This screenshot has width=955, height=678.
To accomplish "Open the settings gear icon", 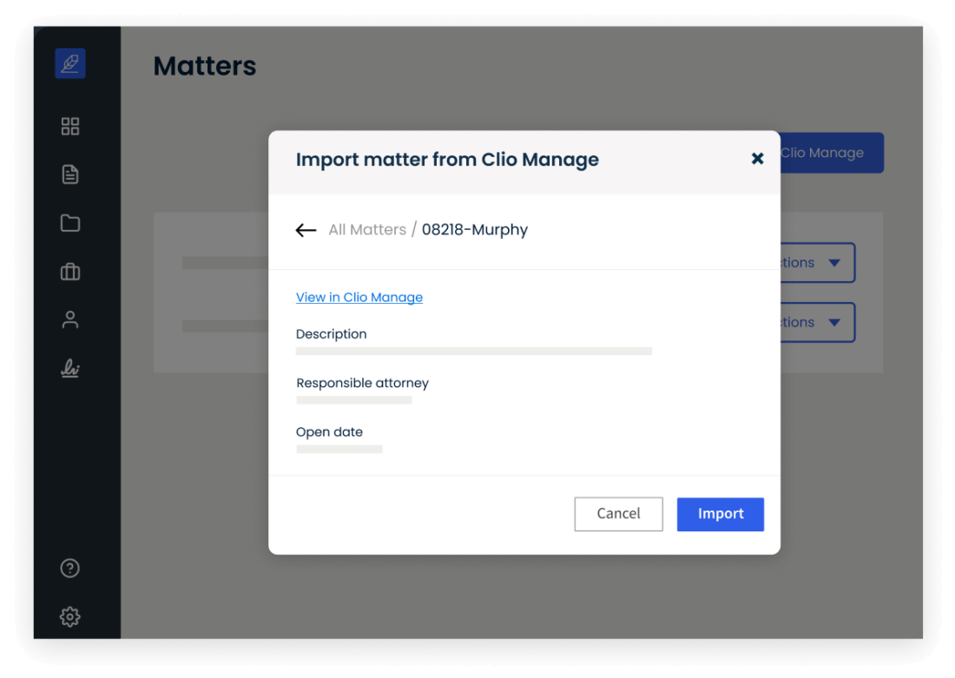I will coord(69,616).
